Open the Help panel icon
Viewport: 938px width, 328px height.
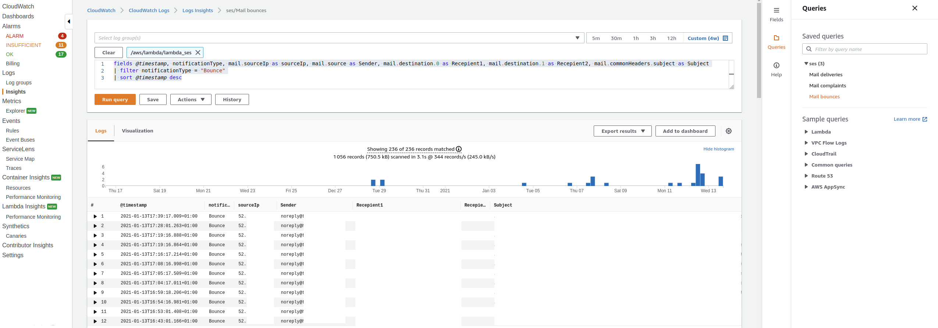(x=776, y=66)
